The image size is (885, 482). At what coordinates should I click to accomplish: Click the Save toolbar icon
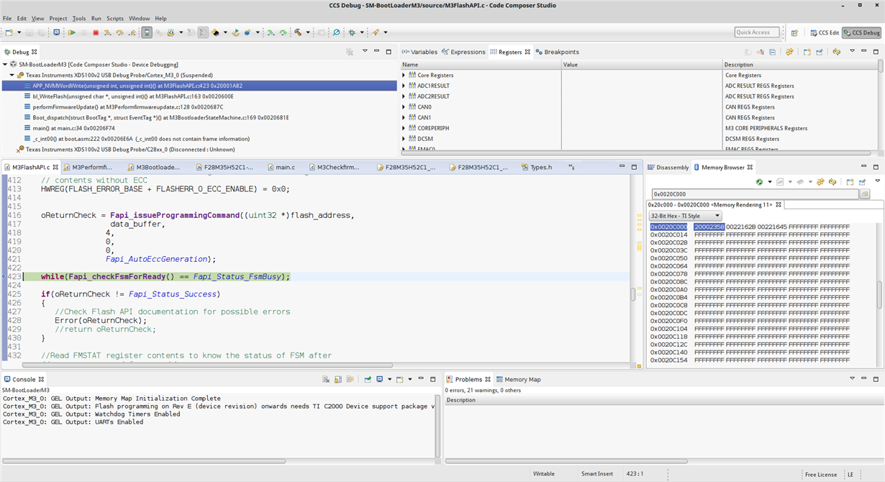29,32
